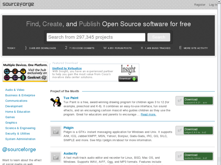Select the Science & Engineering category
221x165 pixels.
click(x=20, y=128)
